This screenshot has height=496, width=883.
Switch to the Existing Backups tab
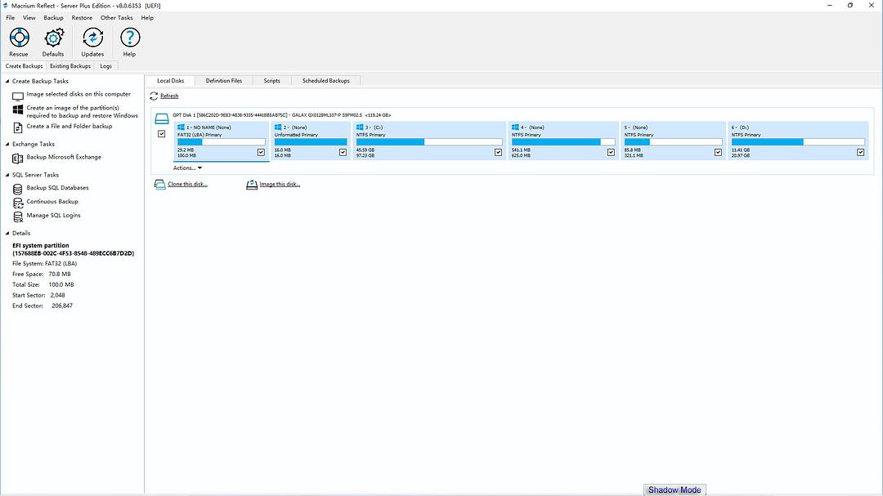click(x=70, y=66)
